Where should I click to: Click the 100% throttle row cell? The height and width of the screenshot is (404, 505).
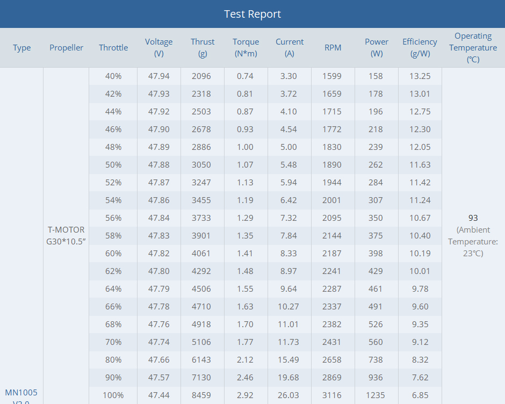tap(113, 395)
